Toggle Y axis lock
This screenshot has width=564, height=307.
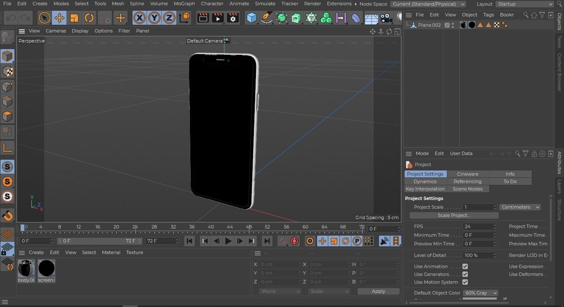[x=154, y=18]
